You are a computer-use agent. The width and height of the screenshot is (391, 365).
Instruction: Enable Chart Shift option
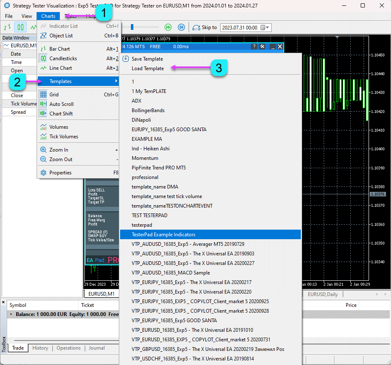[61, 114]
